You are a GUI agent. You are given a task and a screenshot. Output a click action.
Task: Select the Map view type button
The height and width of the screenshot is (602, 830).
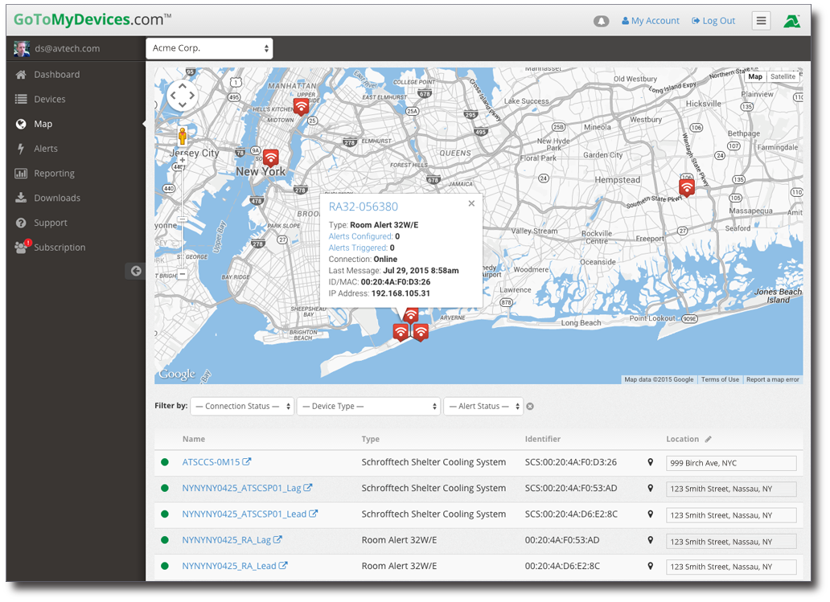pos(755,77)
